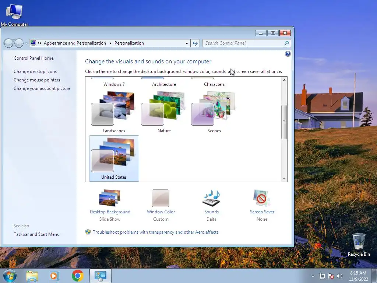The width and height of the screenshot is (377, 283).
Task: Launch Windows Media Player from taskbar
Action: [x=54, y=276]
